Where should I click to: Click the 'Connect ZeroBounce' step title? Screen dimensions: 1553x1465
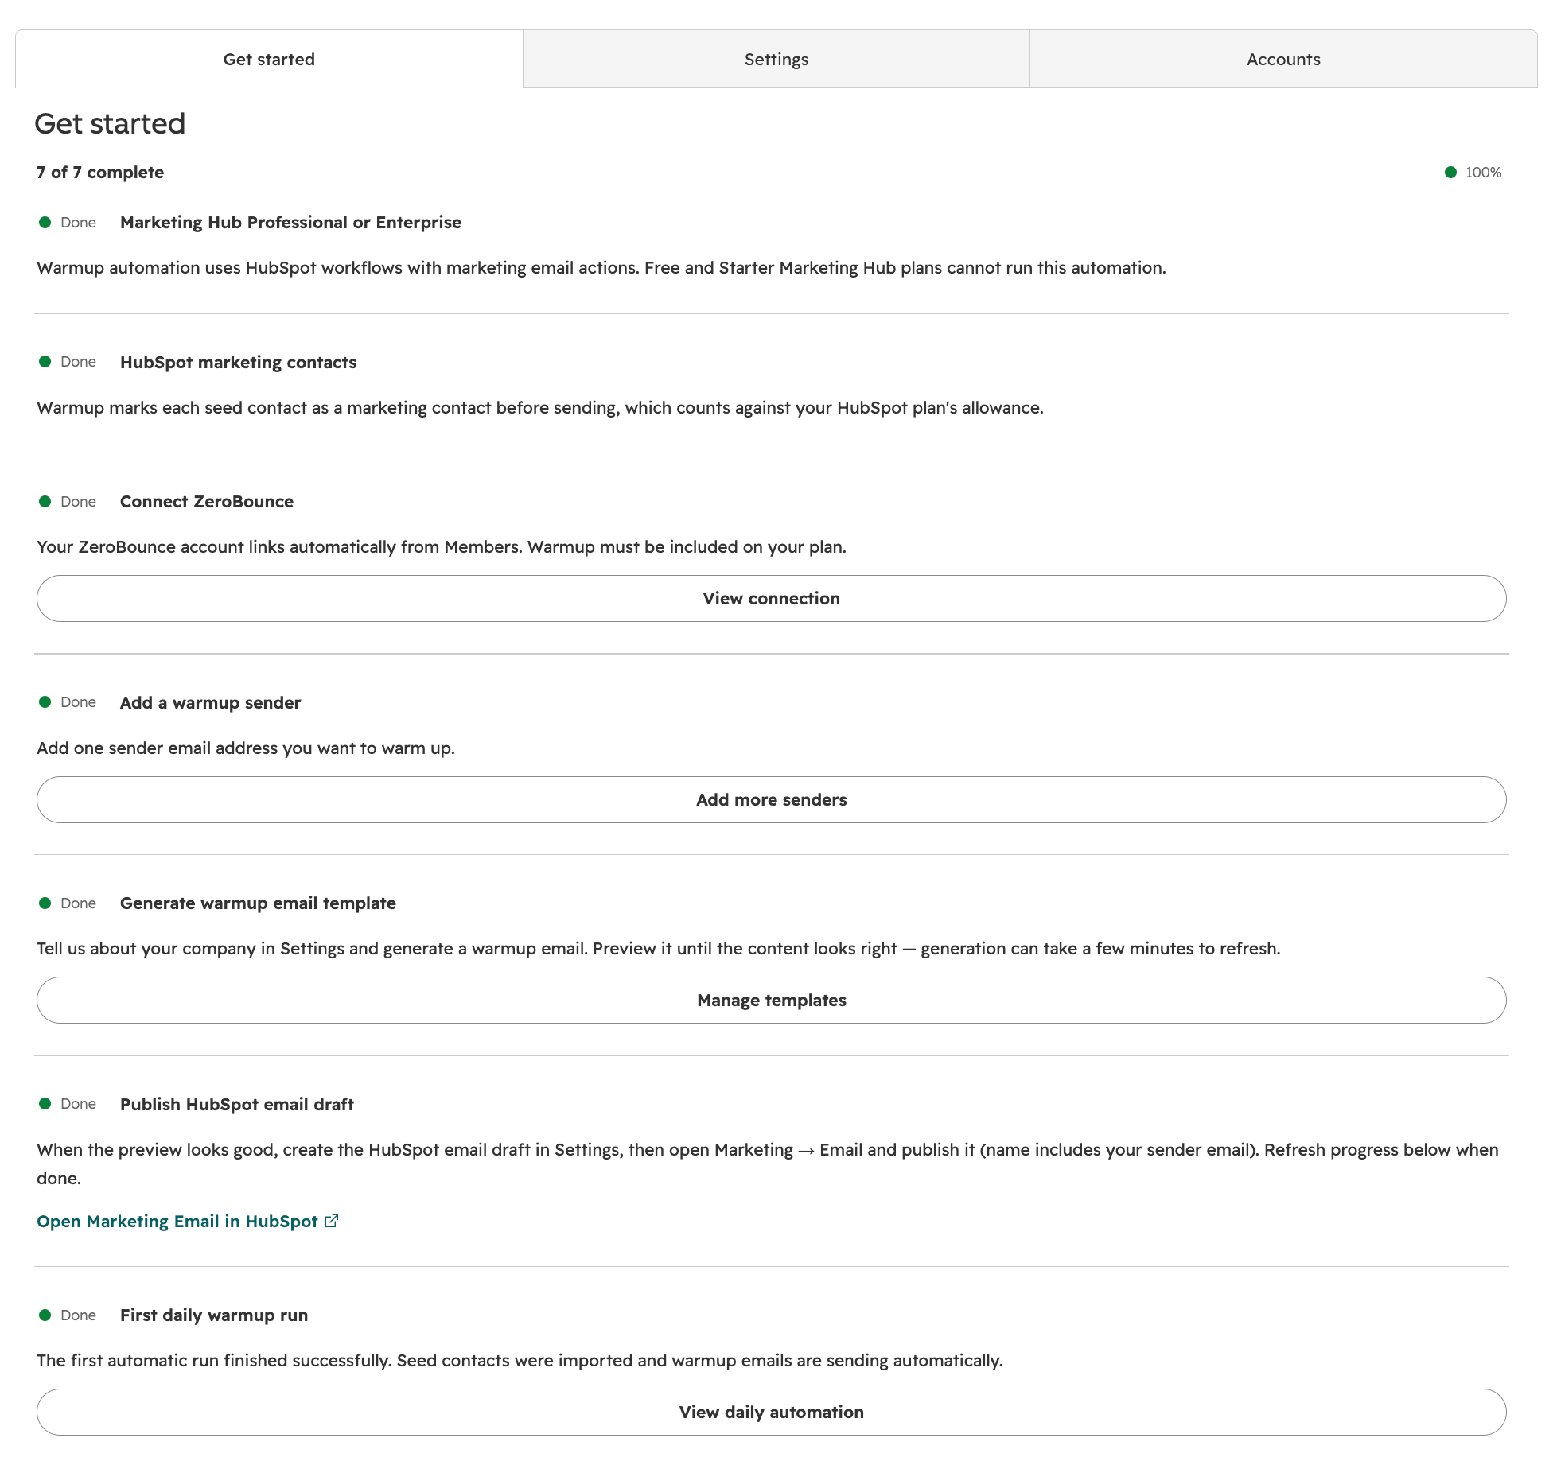207,502
